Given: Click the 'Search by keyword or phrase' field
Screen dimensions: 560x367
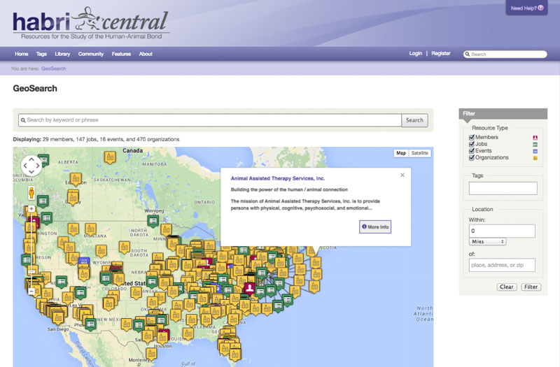Looking at the screenshot, I should coord(210,120).
